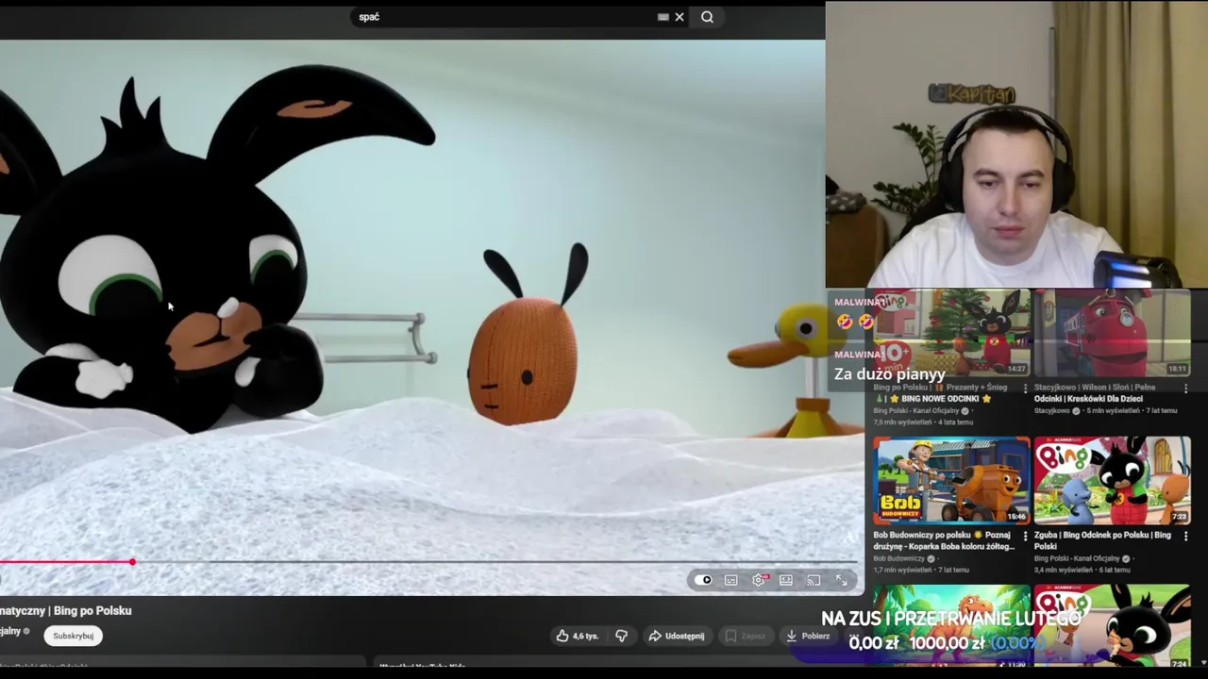This screenshot has height=679, width=1208.
Task: Like the video with 4,6 tys. likes
Action: coord(579,636)
